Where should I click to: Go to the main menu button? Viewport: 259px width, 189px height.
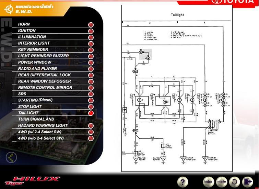coord(222,181)
